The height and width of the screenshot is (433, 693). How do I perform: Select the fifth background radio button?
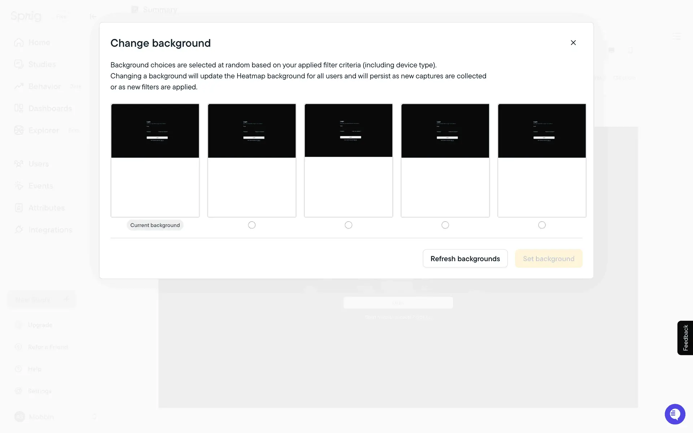[542, 225]
